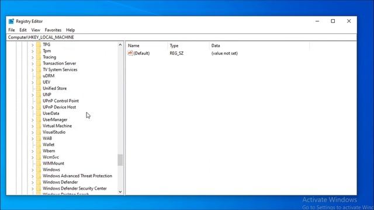Maximize the Registry Editor window

point(333,21)
